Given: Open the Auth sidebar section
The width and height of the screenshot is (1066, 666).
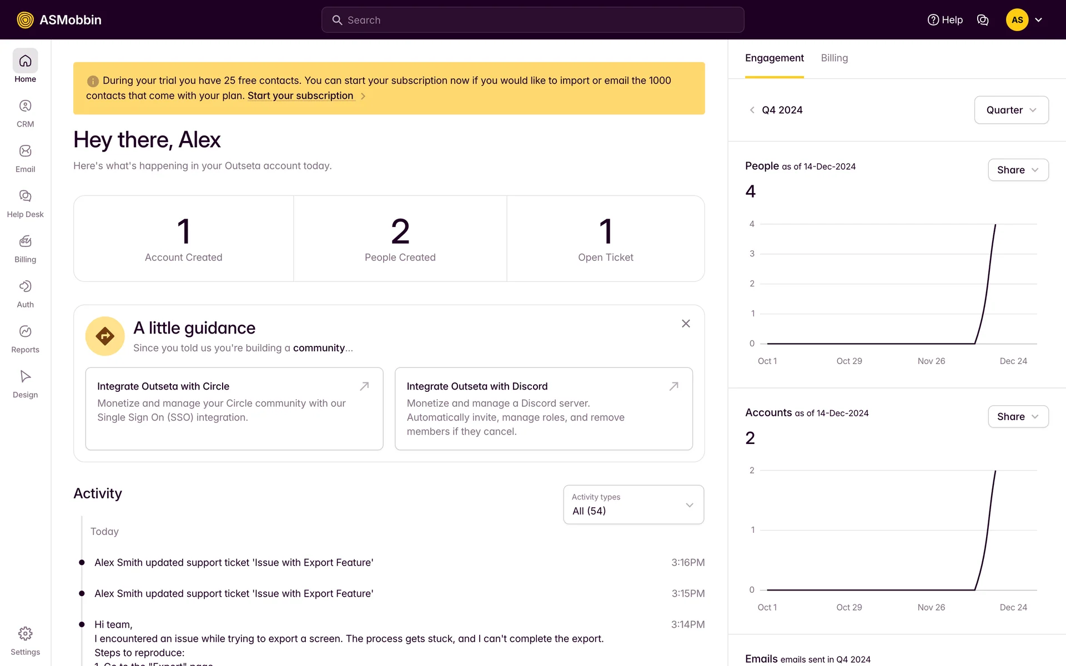Looking at the screenshot, I should [25, 294].
